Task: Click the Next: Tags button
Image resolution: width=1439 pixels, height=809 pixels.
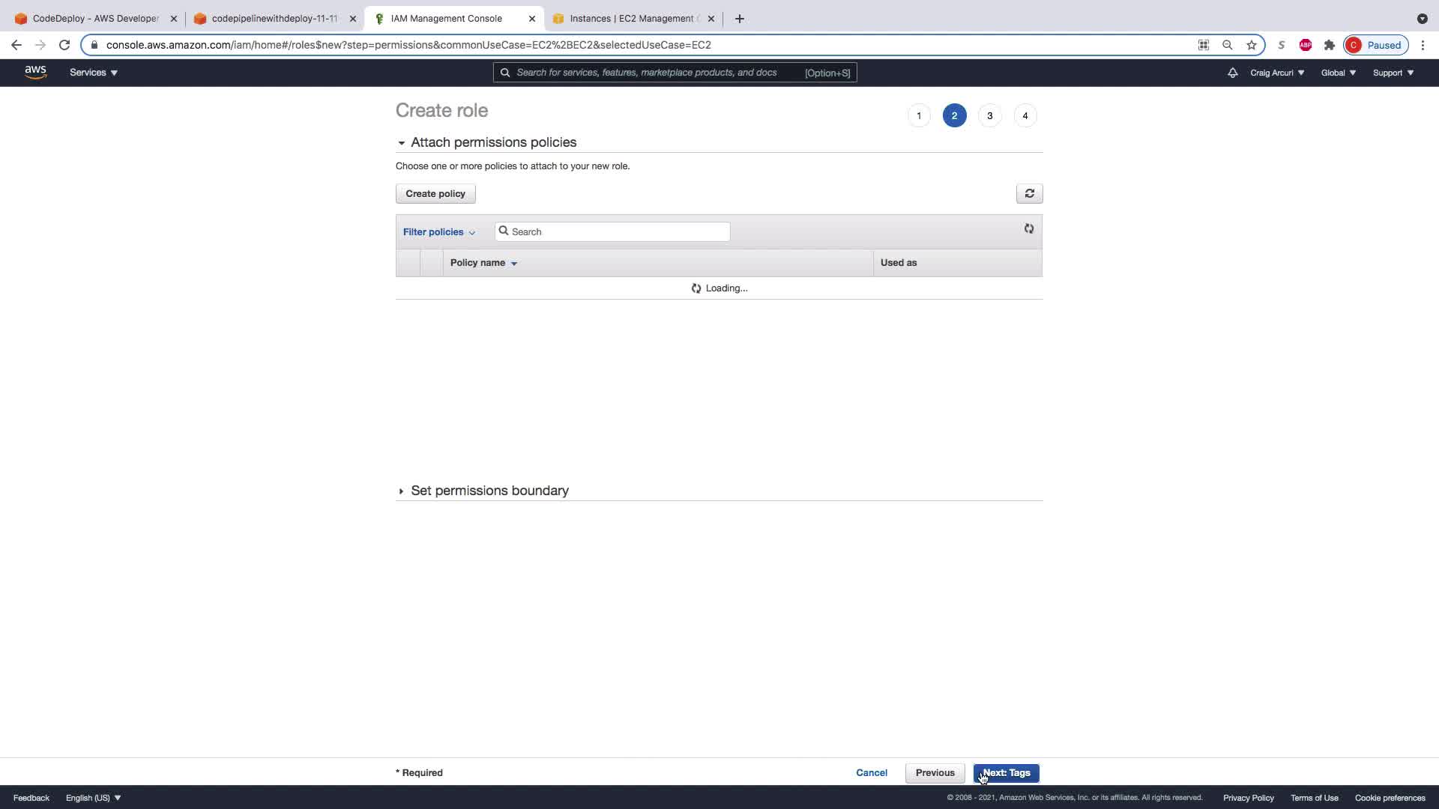Action: point(1006,773)
